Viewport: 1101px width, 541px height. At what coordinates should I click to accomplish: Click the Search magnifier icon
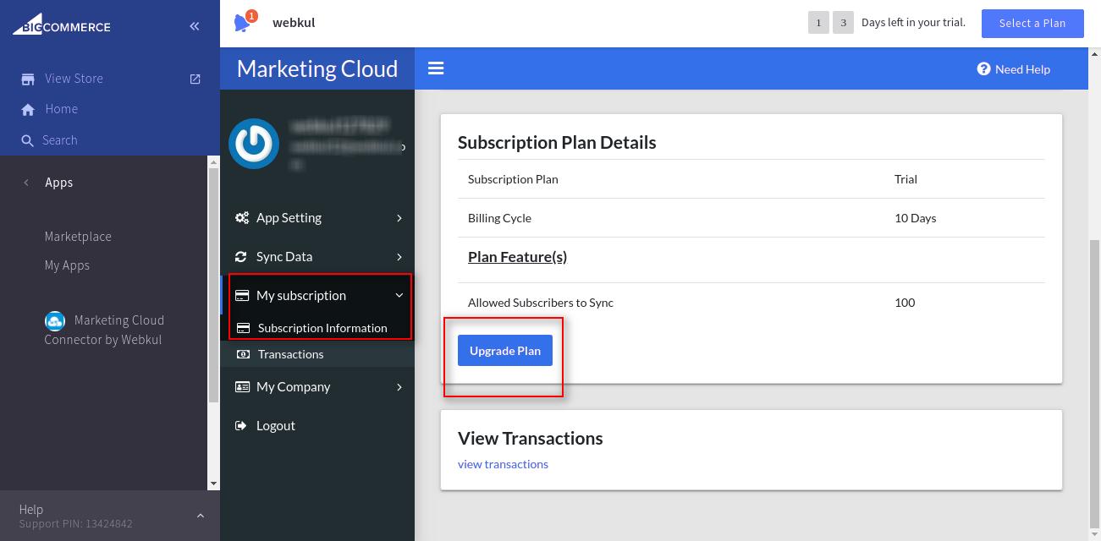point(28,140)
